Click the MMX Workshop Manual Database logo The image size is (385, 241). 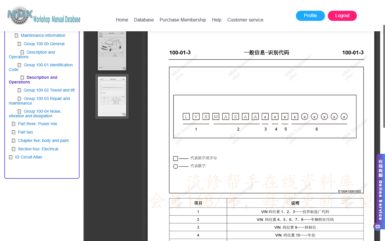click(x=44, y=15)
